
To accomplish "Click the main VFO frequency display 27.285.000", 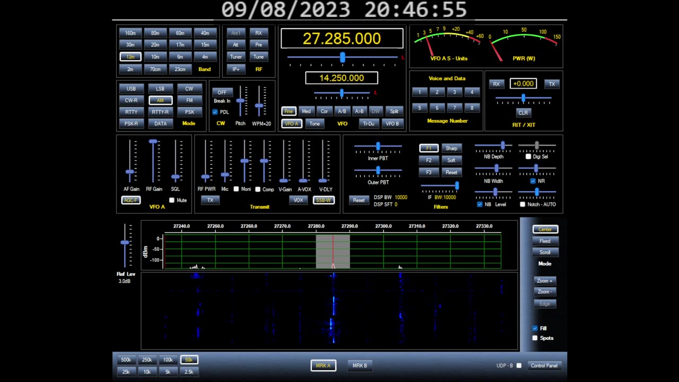I will tap(342, 39).
